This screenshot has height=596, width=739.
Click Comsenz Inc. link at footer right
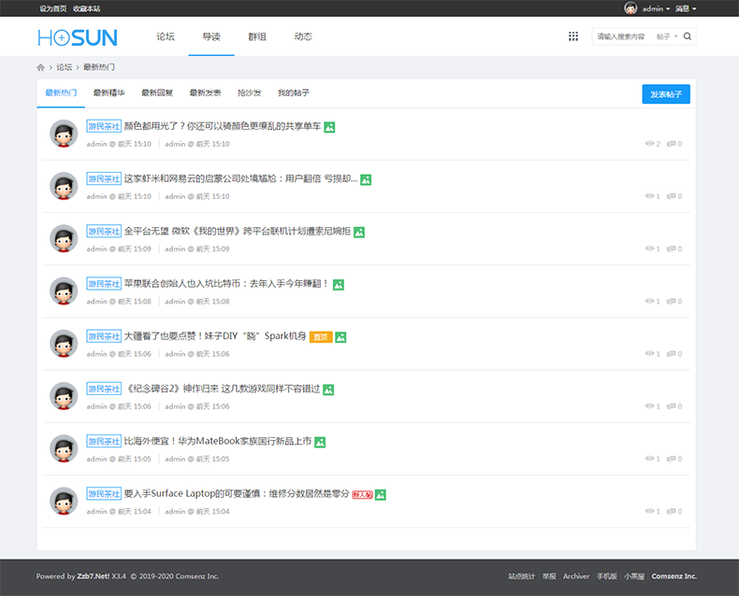point(674,576)
